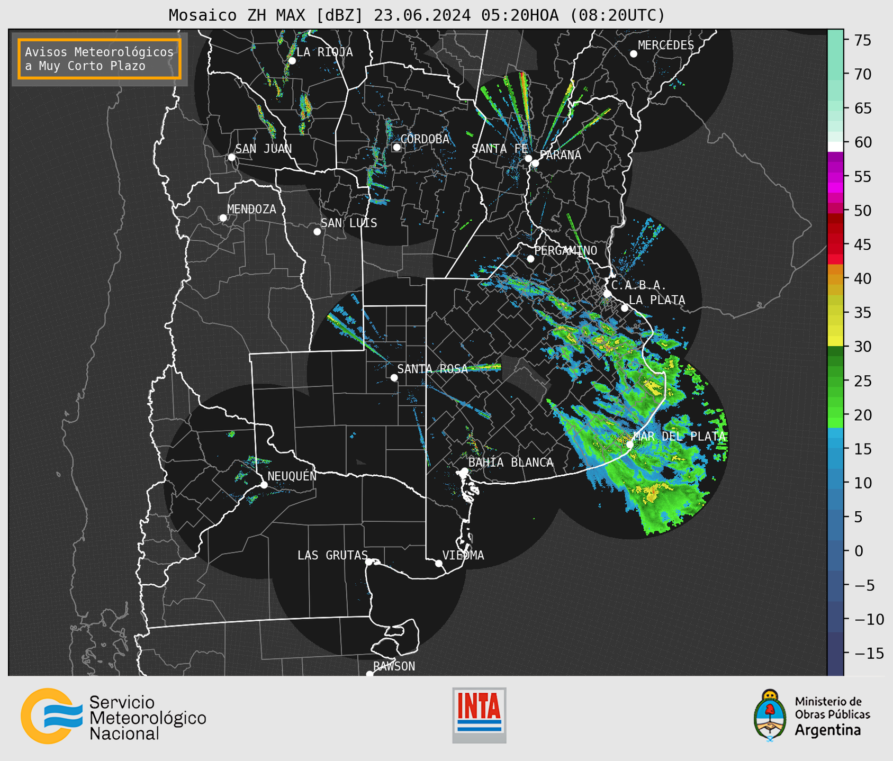Click the LA PLATA city marker
This screenshot has width=893, height=761.
625,308
